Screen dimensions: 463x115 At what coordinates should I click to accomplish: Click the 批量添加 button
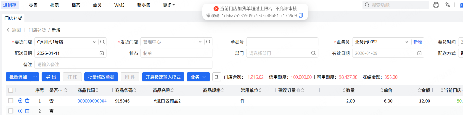click(x=18, y=77)
